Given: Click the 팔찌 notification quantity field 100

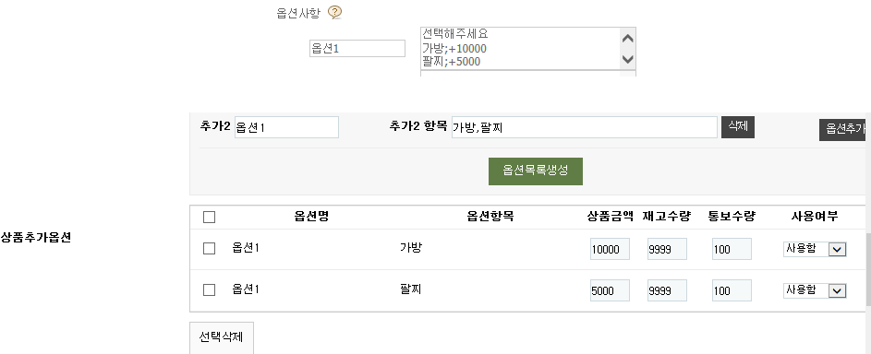Looking at the screenshot, I should click(732, 290).
